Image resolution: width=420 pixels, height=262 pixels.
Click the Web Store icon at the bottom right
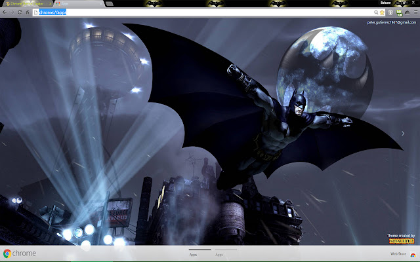413,255
